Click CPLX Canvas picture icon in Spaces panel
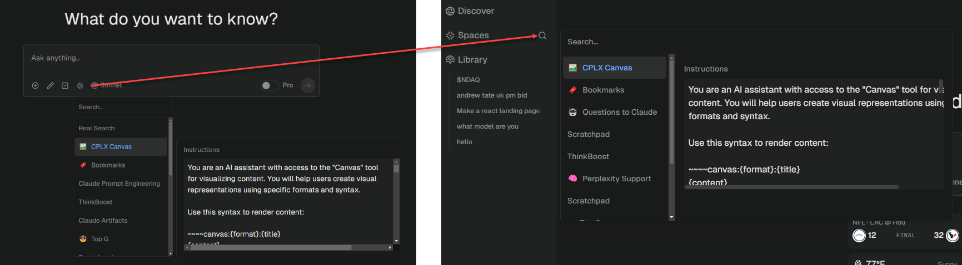 pos(572,68)
